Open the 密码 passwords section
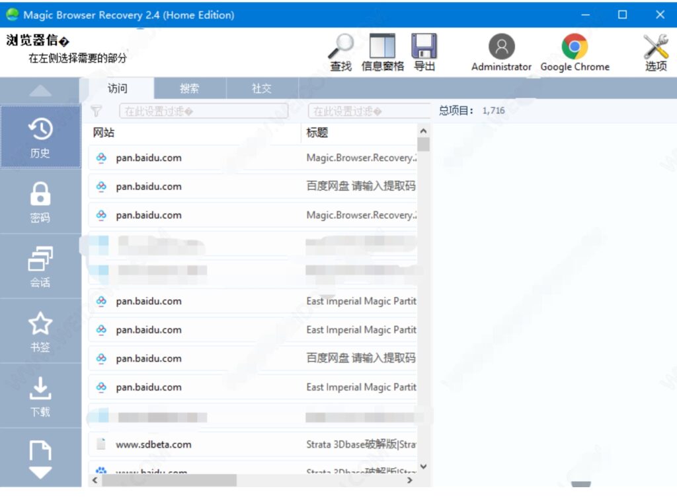677x497 pixels. 40,202
